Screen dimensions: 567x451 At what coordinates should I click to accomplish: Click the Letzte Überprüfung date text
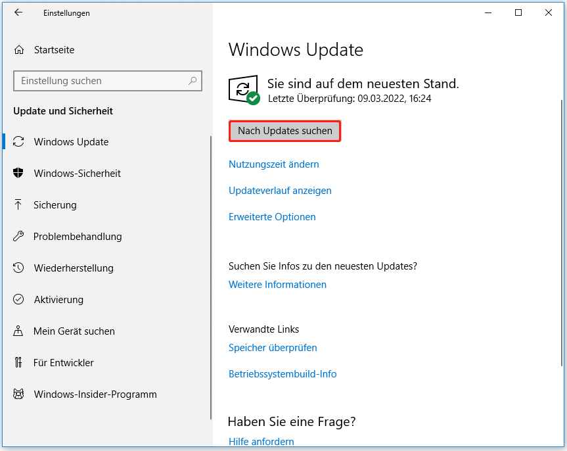350,99
